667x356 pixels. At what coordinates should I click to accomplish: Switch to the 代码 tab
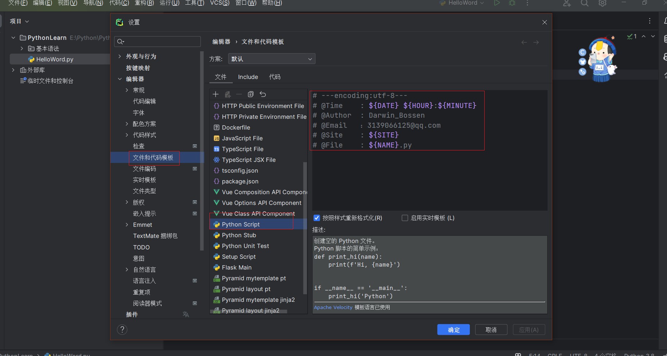275,77
